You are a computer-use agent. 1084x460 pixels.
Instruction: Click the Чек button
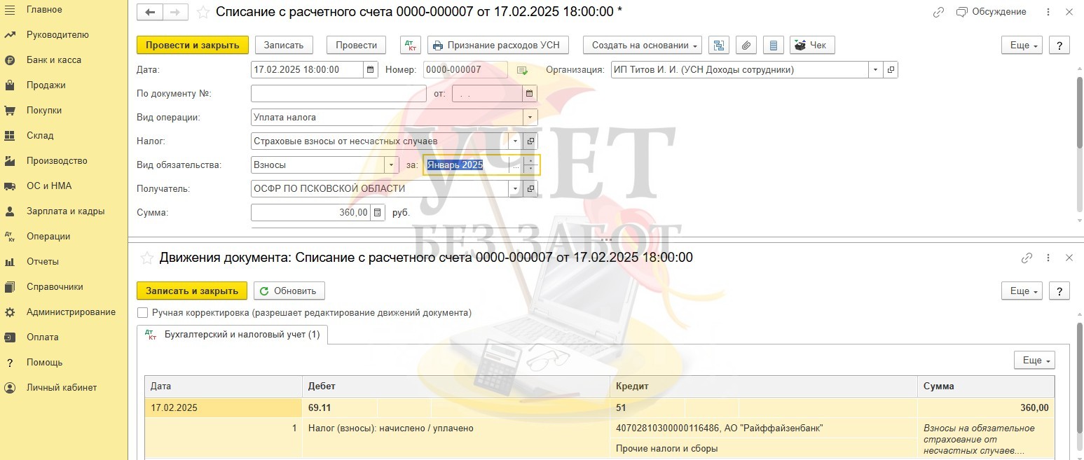click(812, 45)
